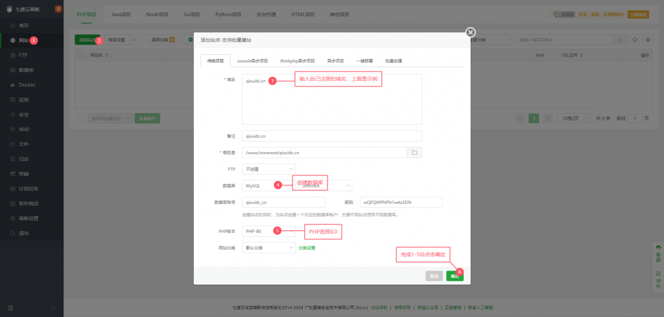This screenshot has width=664, height=317.
Task: Open the 日志 log icon in sidebar
Action: (x=13, y=159)
